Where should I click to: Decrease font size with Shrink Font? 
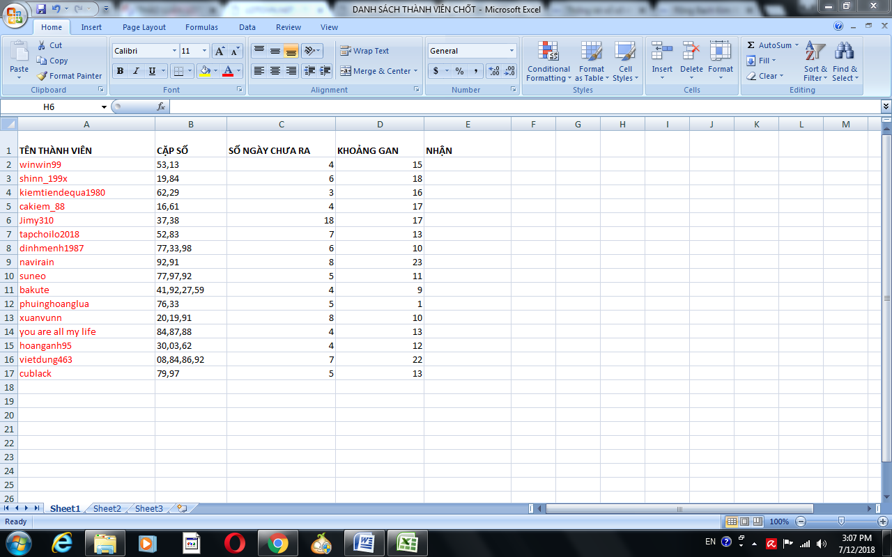[235, 51]
